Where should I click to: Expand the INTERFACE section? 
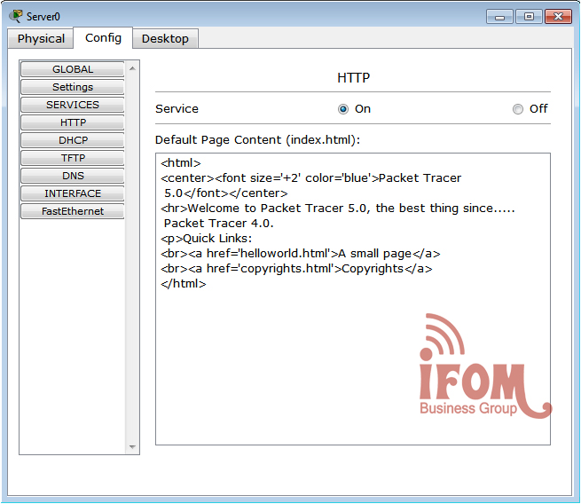coord(73,193)
